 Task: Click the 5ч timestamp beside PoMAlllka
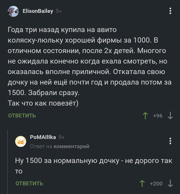61,137
